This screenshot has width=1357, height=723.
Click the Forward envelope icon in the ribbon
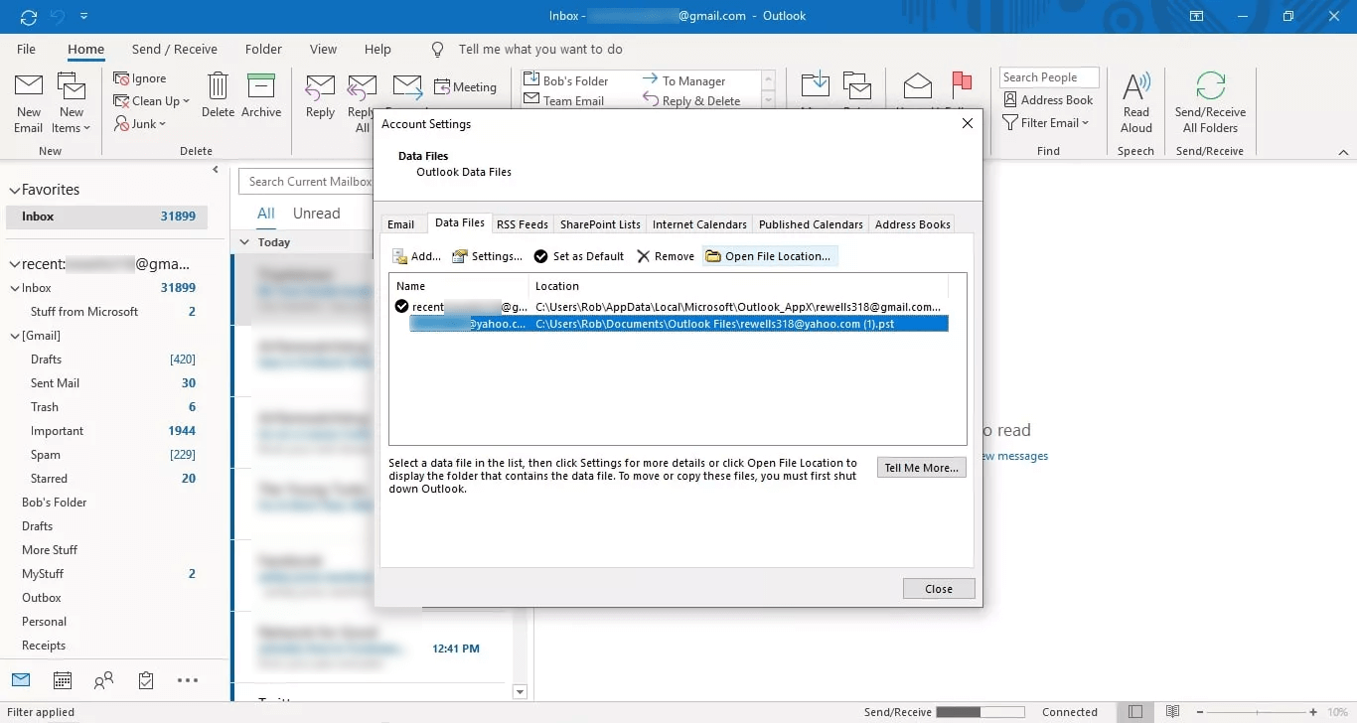[x=407, y=87]
